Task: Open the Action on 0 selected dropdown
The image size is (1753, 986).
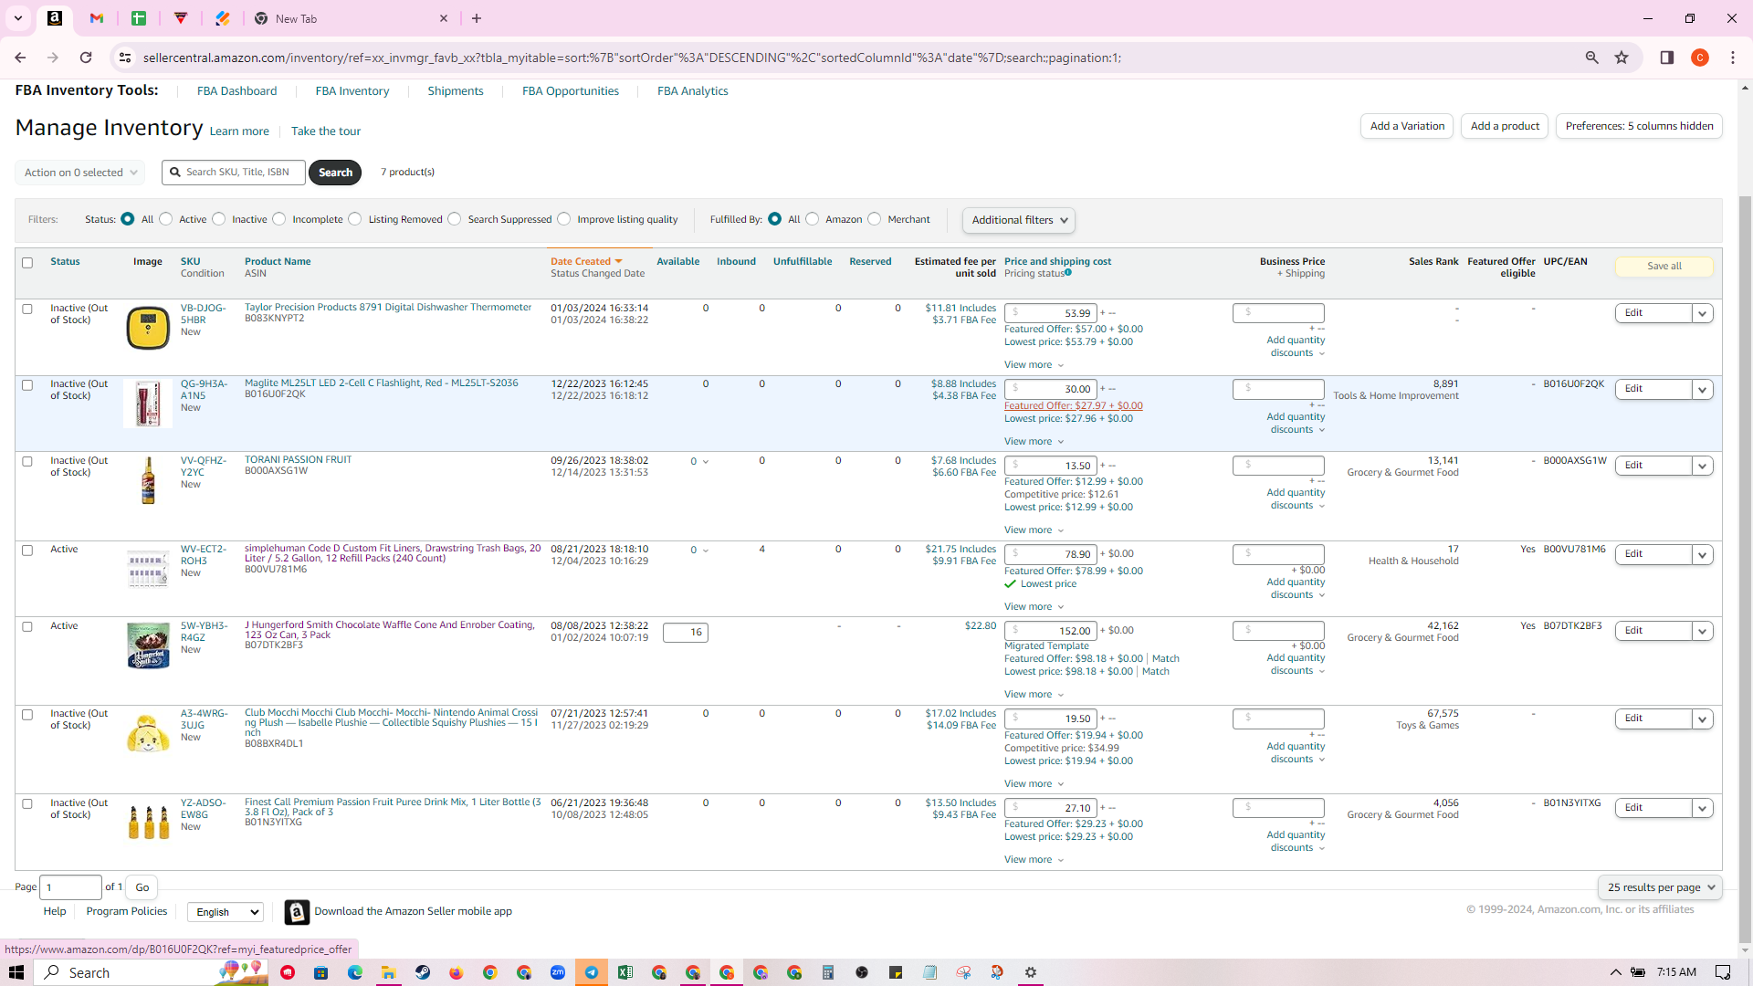Action: [80, 173]
